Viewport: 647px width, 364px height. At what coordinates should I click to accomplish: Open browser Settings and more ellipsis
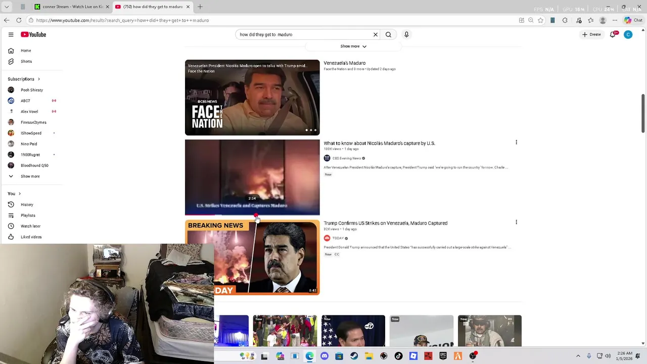coord(615,20)
